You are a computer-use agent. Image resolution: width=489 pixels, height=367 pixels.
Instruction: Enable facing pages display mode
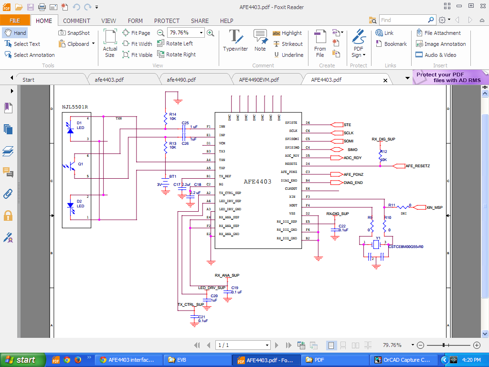pos(355,345)
